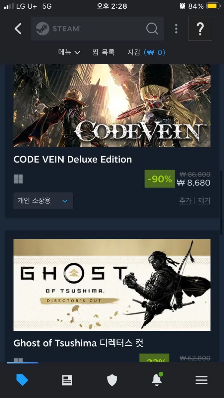Open the Store tag icon tab
Screen dimensions: 224x398
tap(22, 380)
